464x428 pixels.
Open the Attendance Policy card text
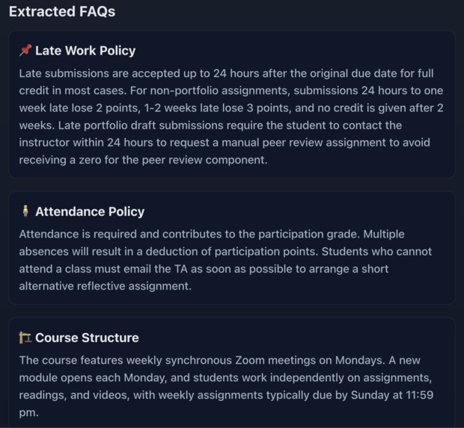225,260
